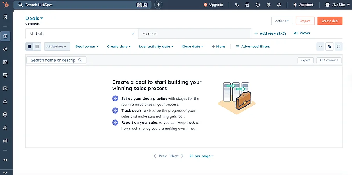Open the Reporting bar chart sidebar icon
Screen dimensions: 352x175
click(5, 141)
